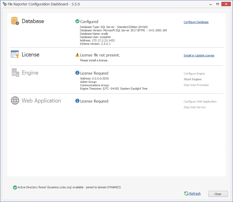Viewport: 233px width, 202px height.
Task: Click the Configure Engine link
Action: (194, 74)
